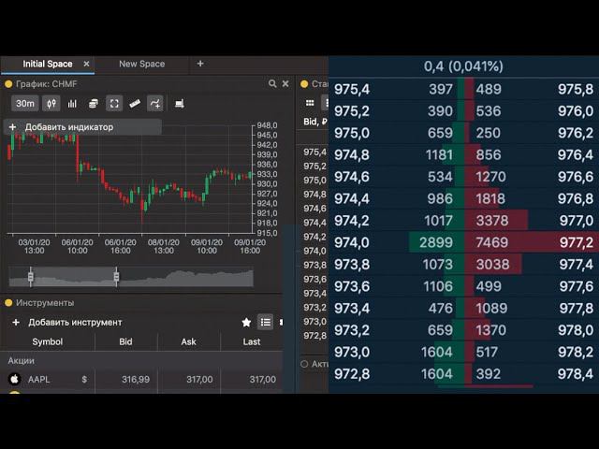This screenshot has width=599, height=449.
Task: Close the График: CHMF panel
Action: point(285,83)
